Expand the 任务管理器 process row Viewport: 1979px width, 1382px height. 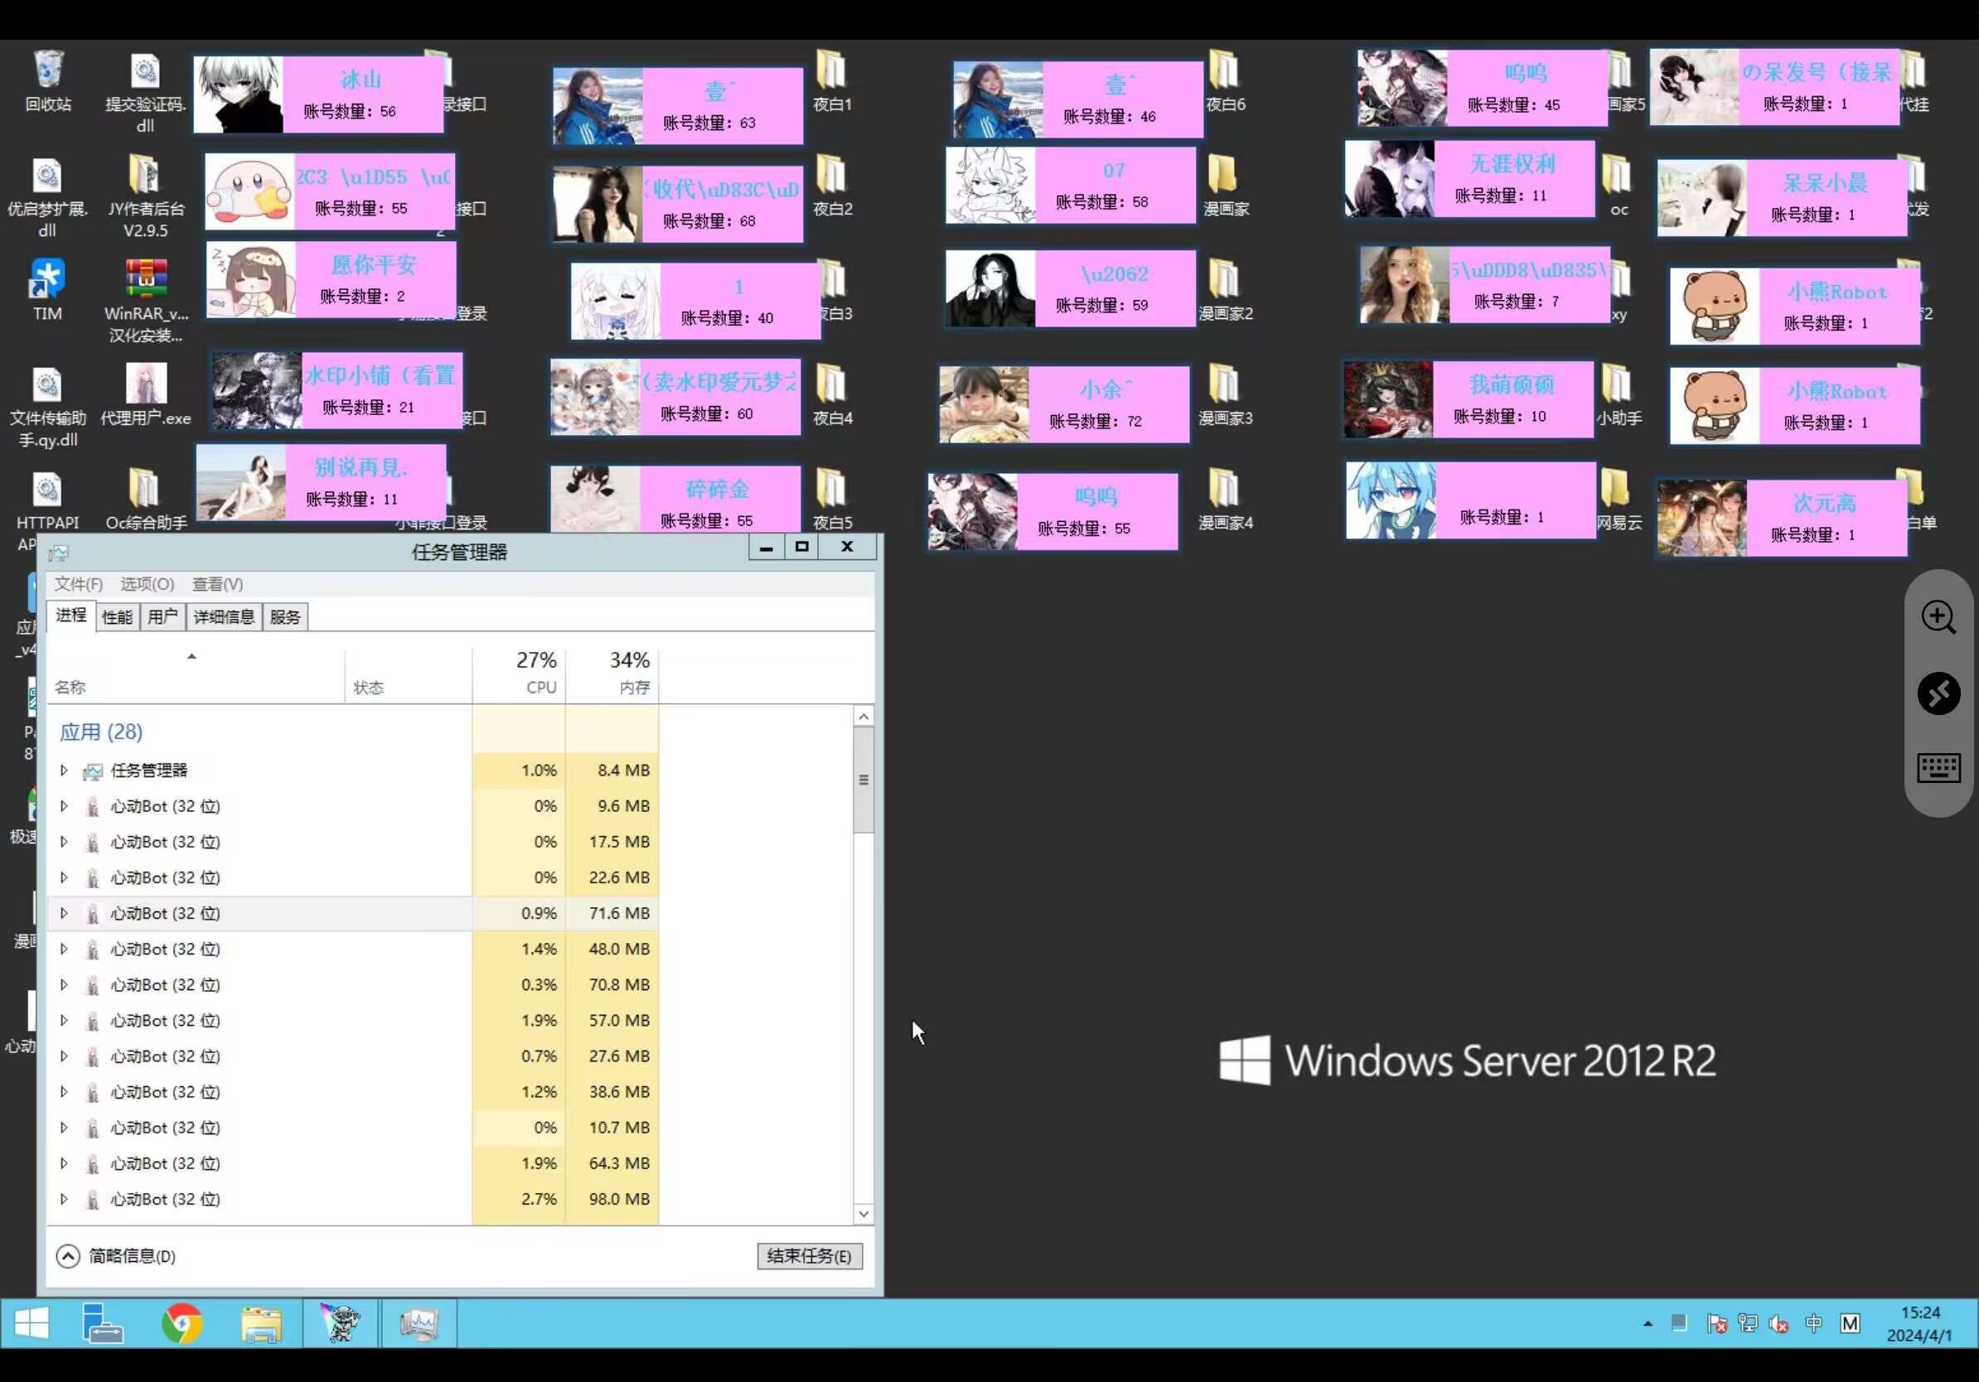(x=64, y=771)
